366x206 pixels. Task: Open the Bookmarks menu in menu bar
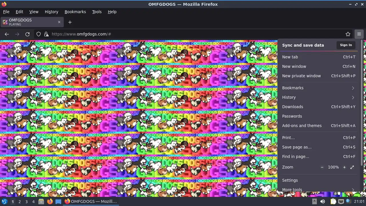pyautogui.click(x=75, y=12)
